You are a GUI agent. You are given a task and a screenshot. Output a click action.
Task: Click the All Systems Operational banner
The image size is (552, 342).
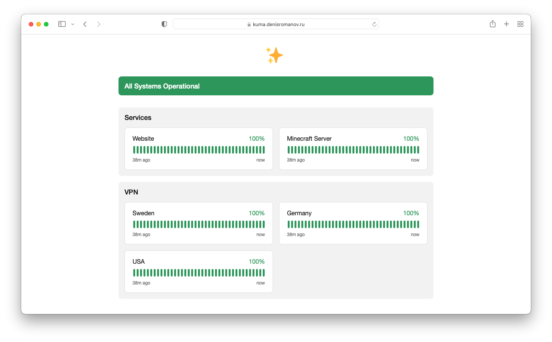276,86
